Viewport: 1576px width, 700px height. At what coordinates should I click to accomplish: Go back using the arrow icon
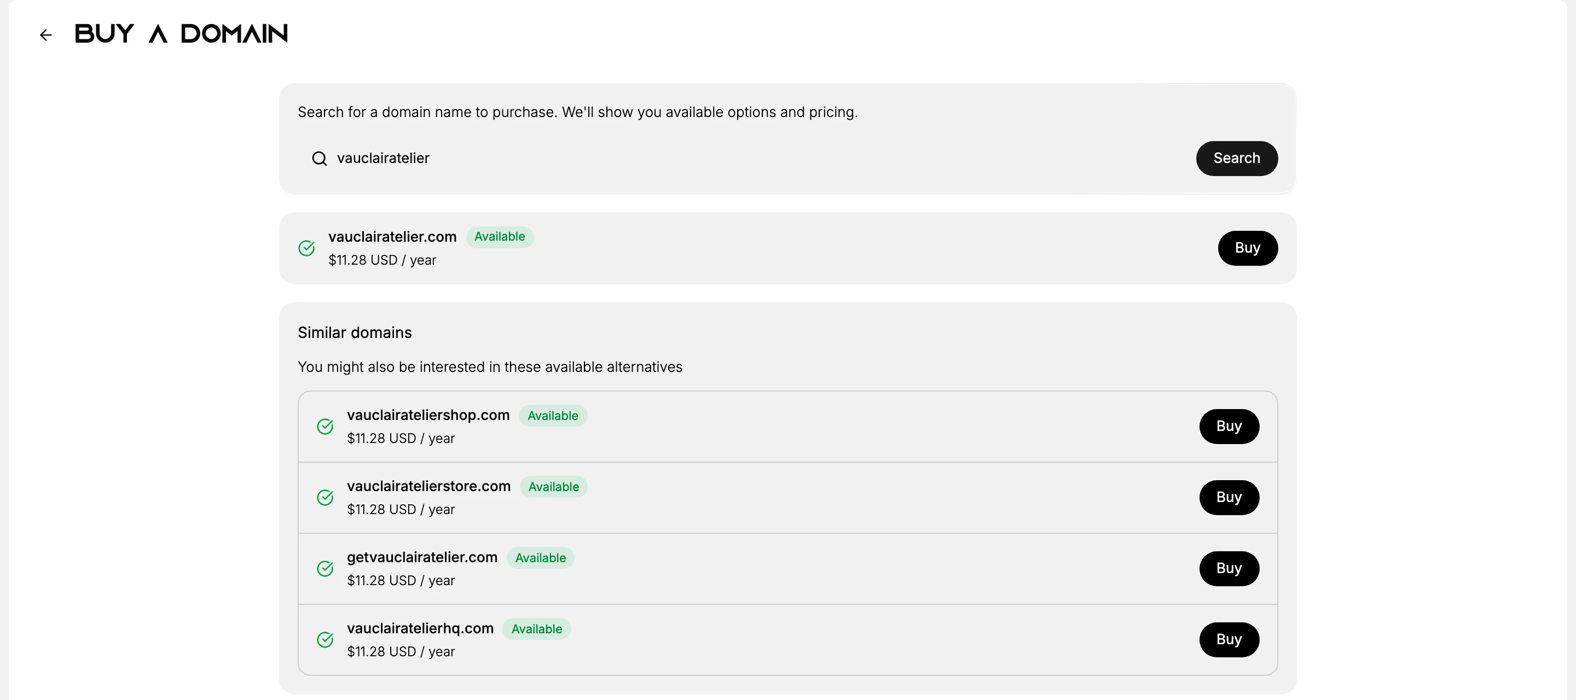(46, 35)
